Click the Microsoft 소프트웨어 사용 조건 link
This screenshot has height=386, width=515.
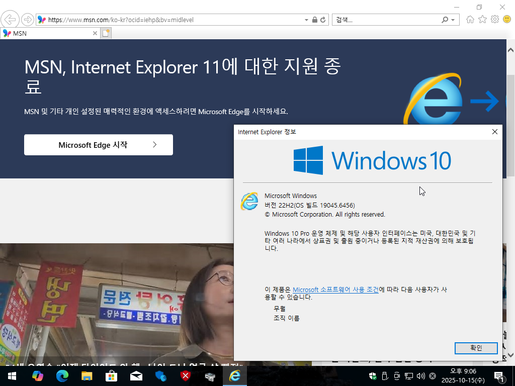pos(335,289)
